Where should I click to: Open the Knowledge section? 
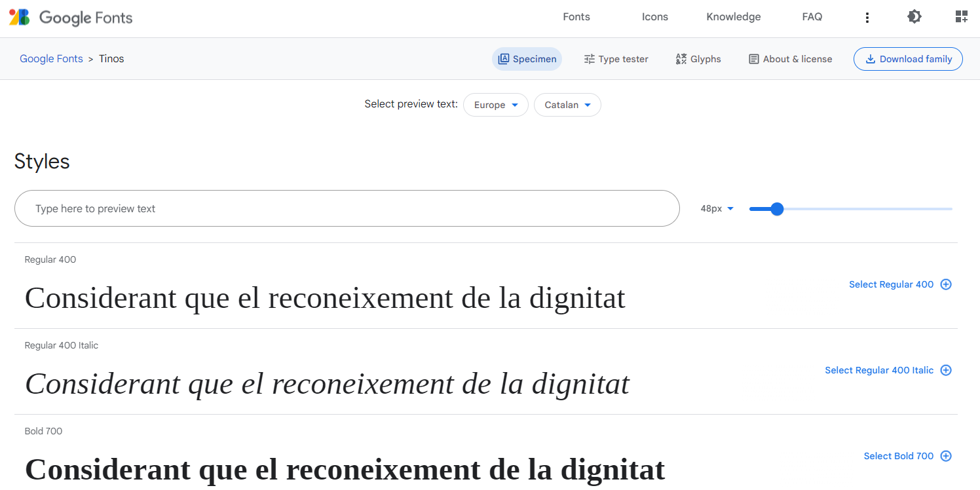(x=733, y=16)
